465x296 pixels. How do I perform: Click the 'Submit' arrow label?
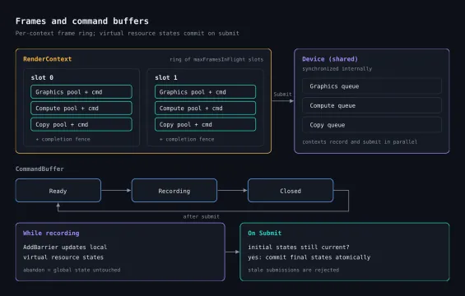pyautogui.click(x=282, y=94)
